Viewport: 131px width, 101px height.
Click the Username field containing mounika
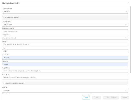[x=65, y=58]
